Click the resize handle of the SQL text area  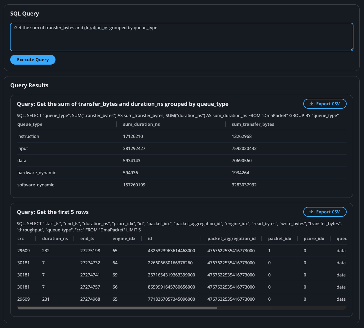tap(351, 49)
